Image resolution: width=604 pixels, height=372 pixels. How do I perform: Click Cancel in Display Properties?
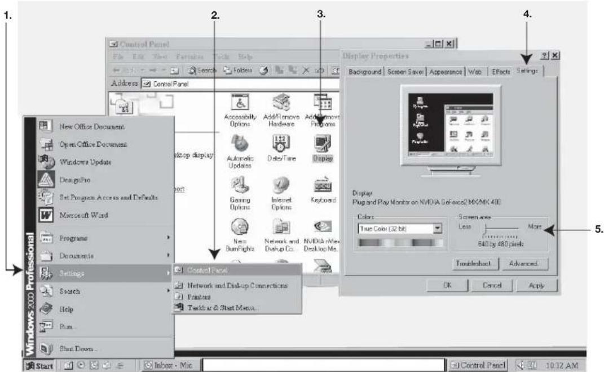[x=492, y=285]
